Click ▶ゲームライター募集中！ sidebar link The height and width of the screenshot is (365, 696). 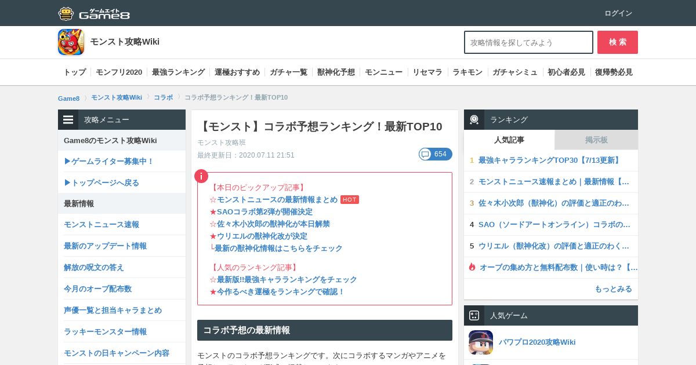[x=109, y=161]
